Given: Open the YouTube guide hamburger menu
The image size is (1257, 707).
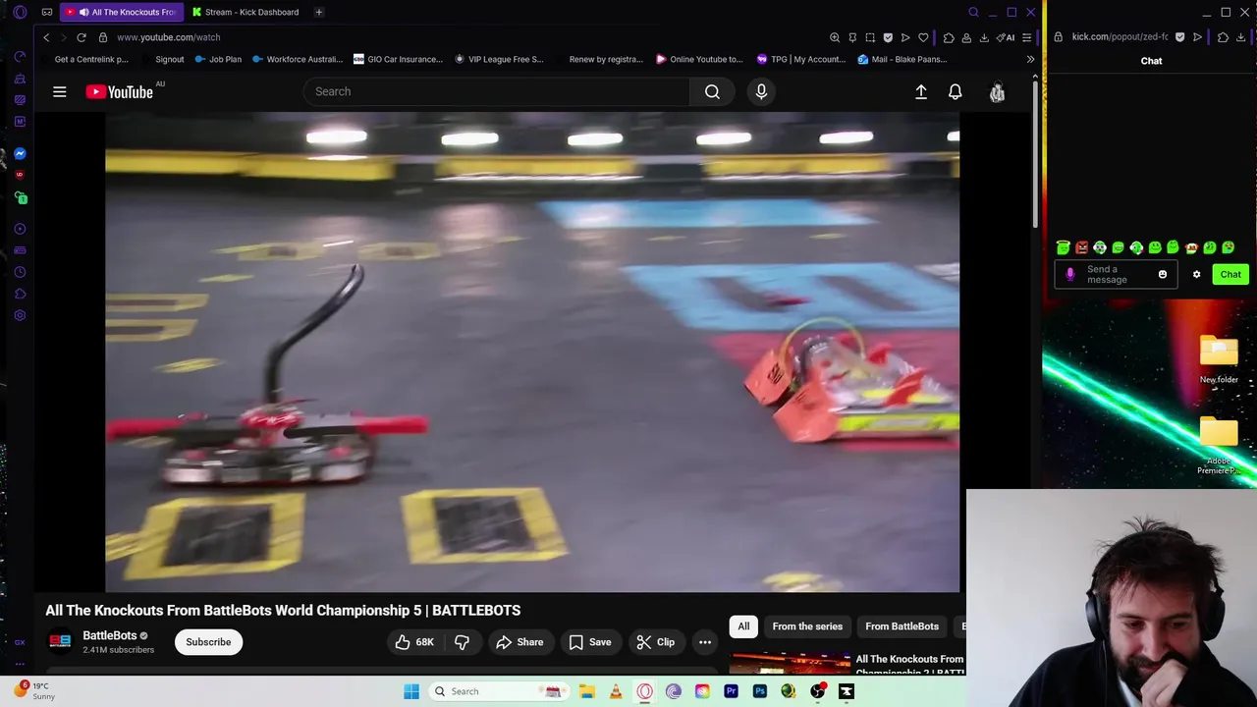Looking at the screenshot, I should pos(60,91).
